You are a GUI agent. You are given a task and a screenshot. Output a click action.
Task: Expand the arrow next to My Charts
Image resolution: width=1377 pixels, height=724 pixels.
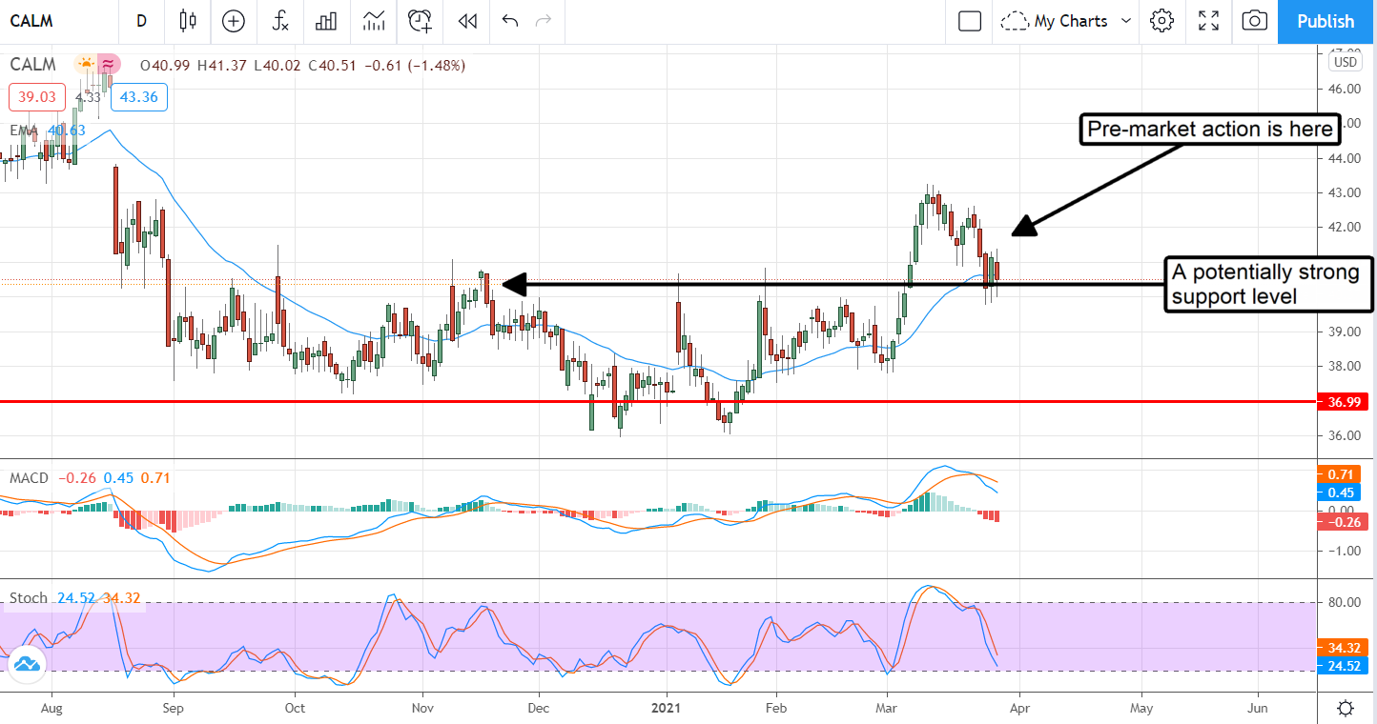(x=1126, y=21)
